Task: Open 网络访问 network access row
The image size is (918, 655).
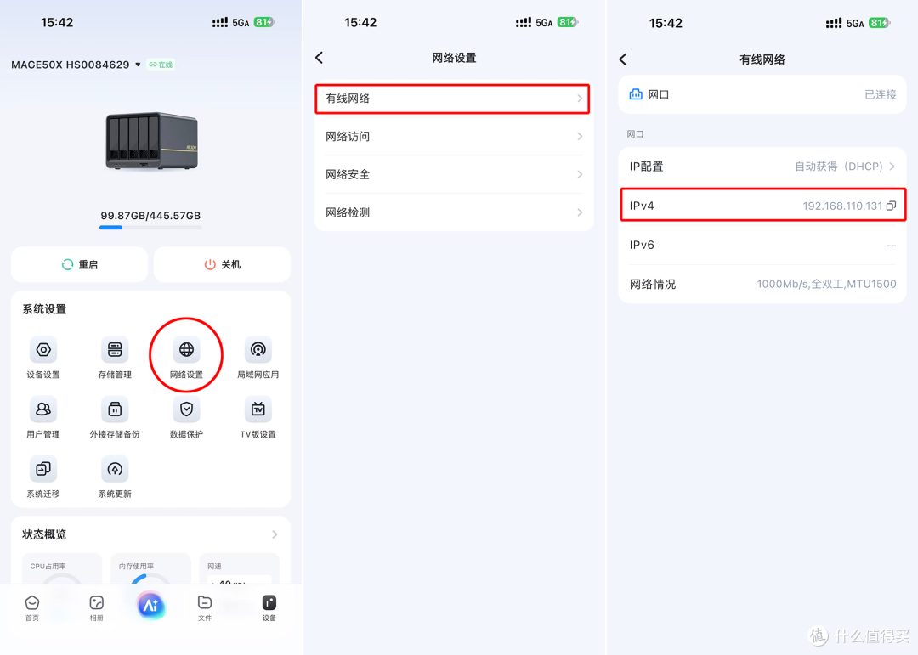Action: (x=454, y=137)
